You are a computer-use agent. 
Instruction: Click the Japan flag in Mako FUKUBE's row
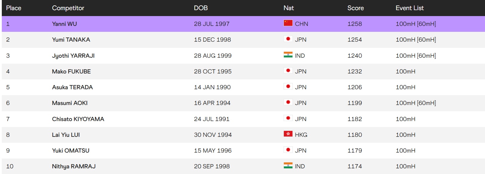point(288,71)
